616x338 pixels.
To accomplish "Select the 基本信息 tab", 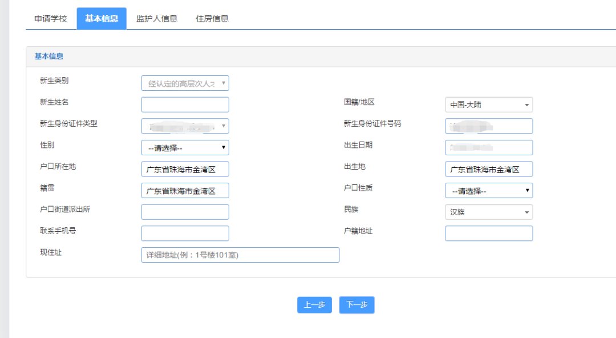I will 102,18.
